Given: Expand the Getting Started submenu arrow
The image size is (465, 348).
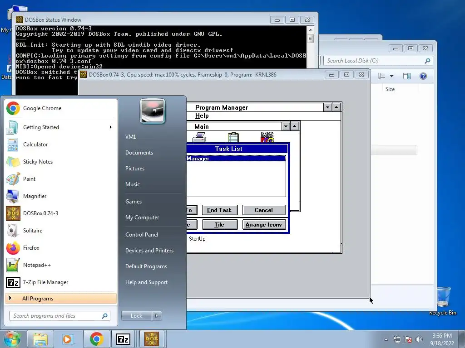Looking at the screenshot, I should coord(111,127).
